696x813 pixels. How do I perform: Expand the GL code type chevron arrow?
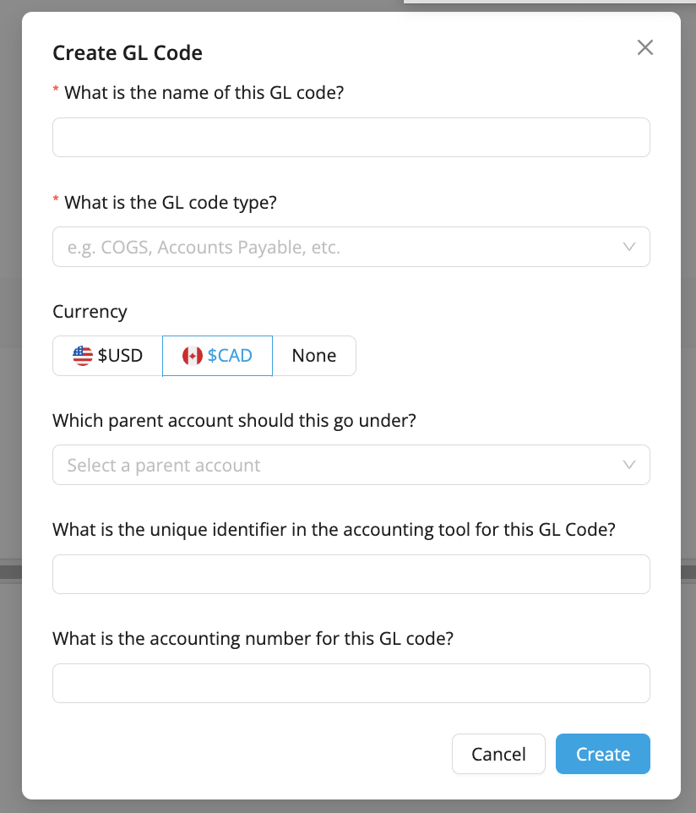click(x=628, y=247)
